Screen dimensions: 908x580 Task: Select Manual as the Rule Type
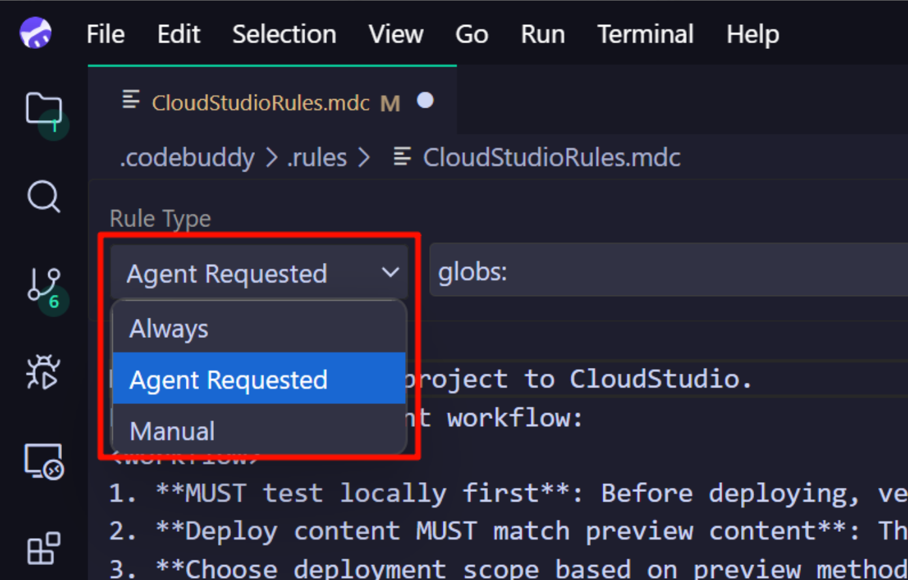(172, 430)
